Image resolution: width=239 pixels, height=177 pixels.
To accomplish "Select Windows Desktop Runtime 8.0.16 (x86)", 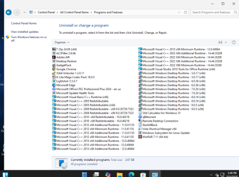I will [172, 101].
